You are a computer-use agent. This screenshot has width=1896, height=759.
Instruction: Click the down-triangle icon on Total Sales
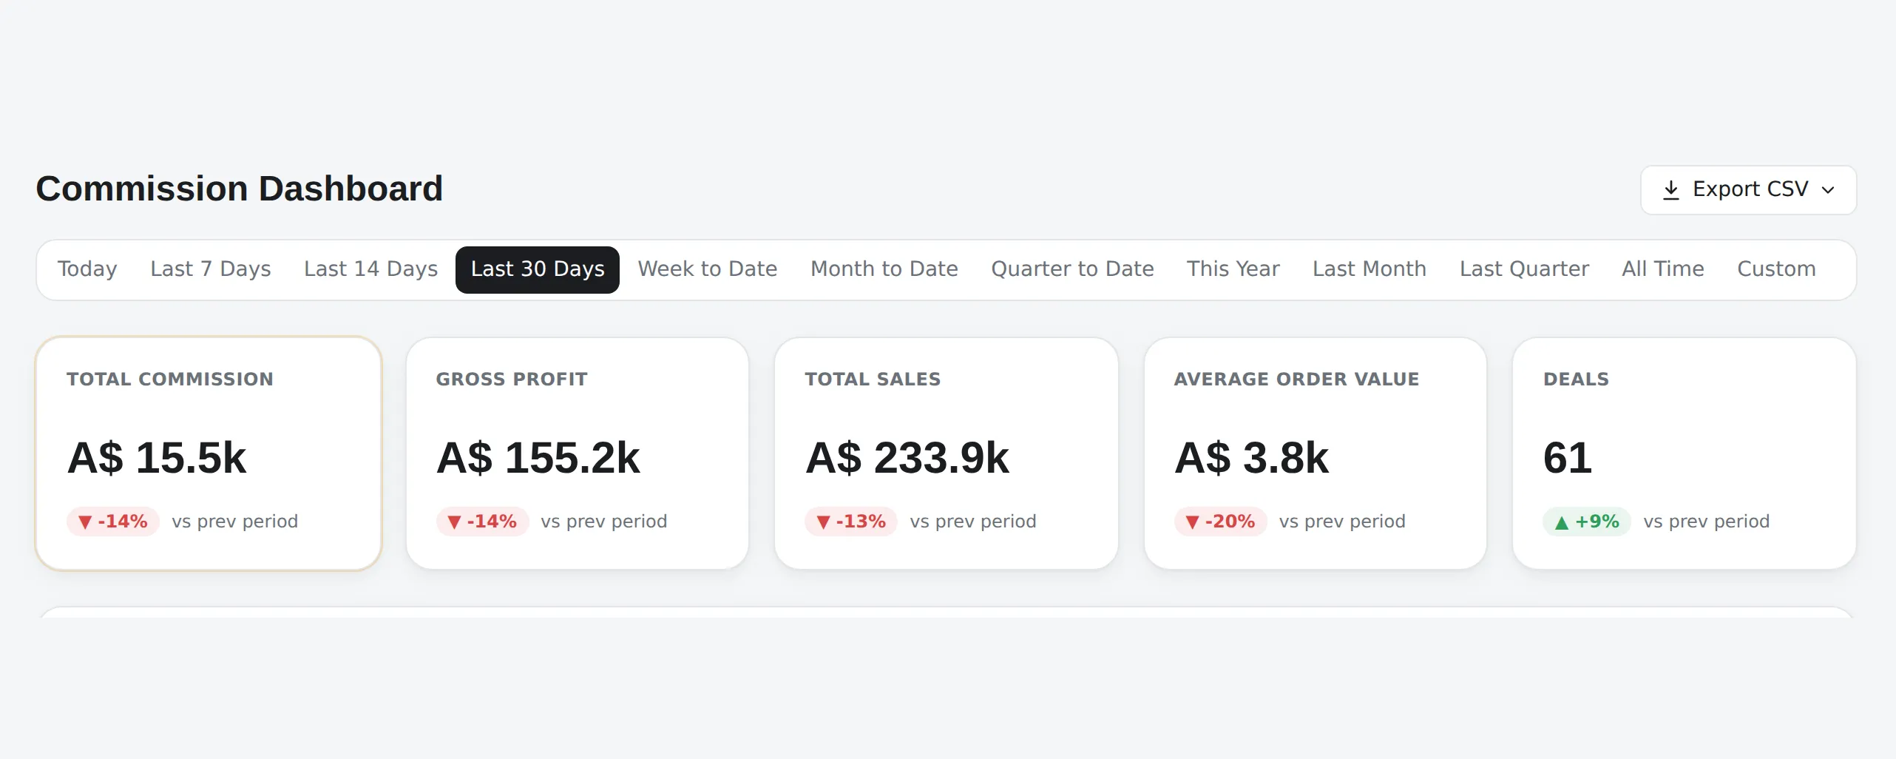click(823, 522)
